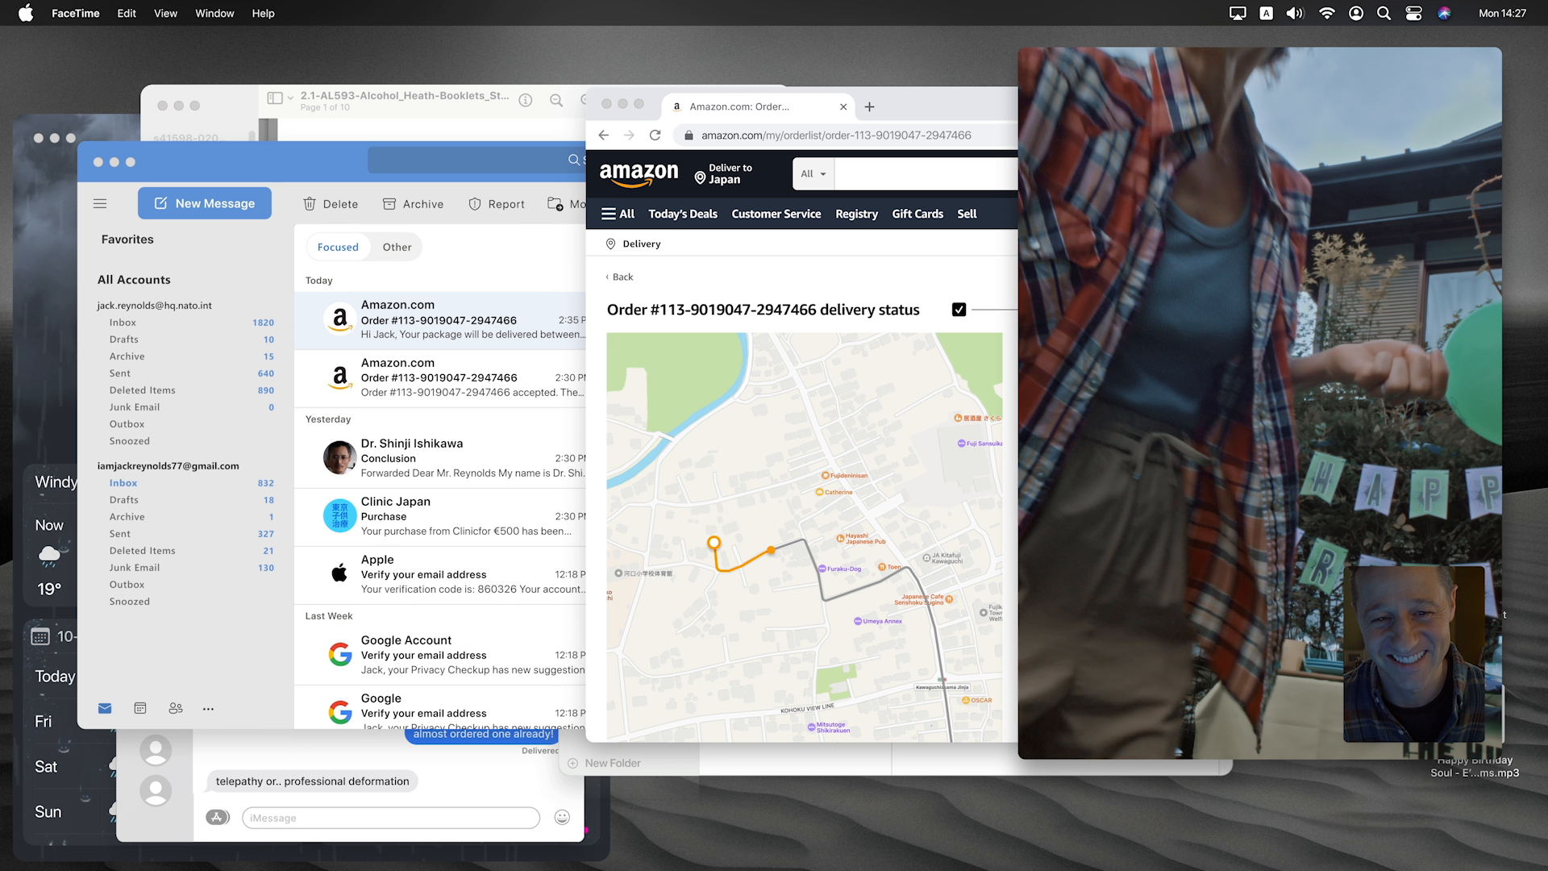Open the Apple menu
Screen dimensions: 1548x871
26,13
